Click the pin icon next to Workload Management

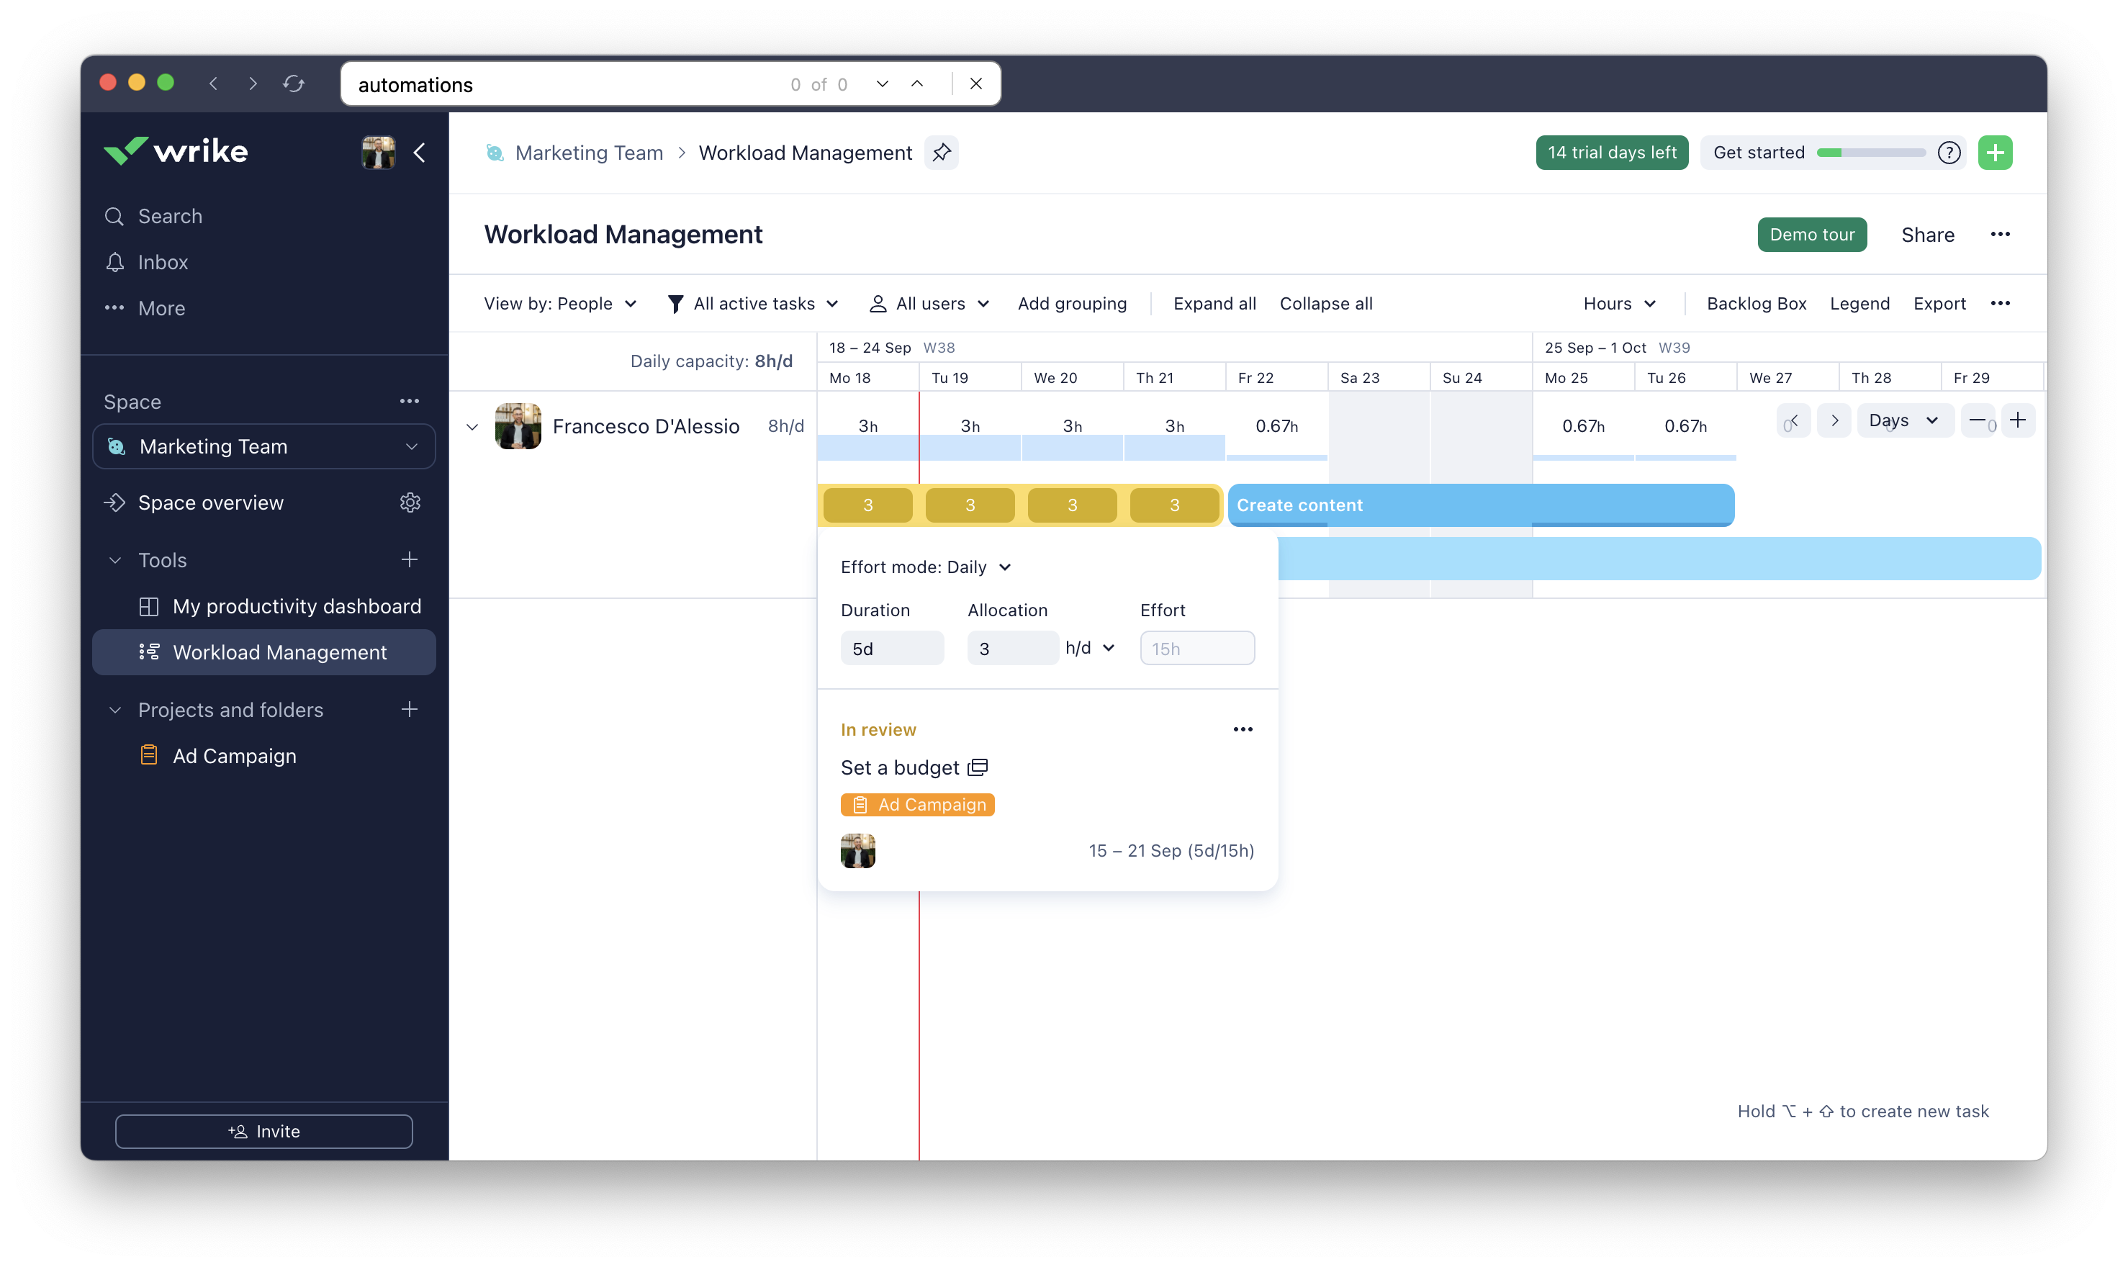tap(939, 153)
